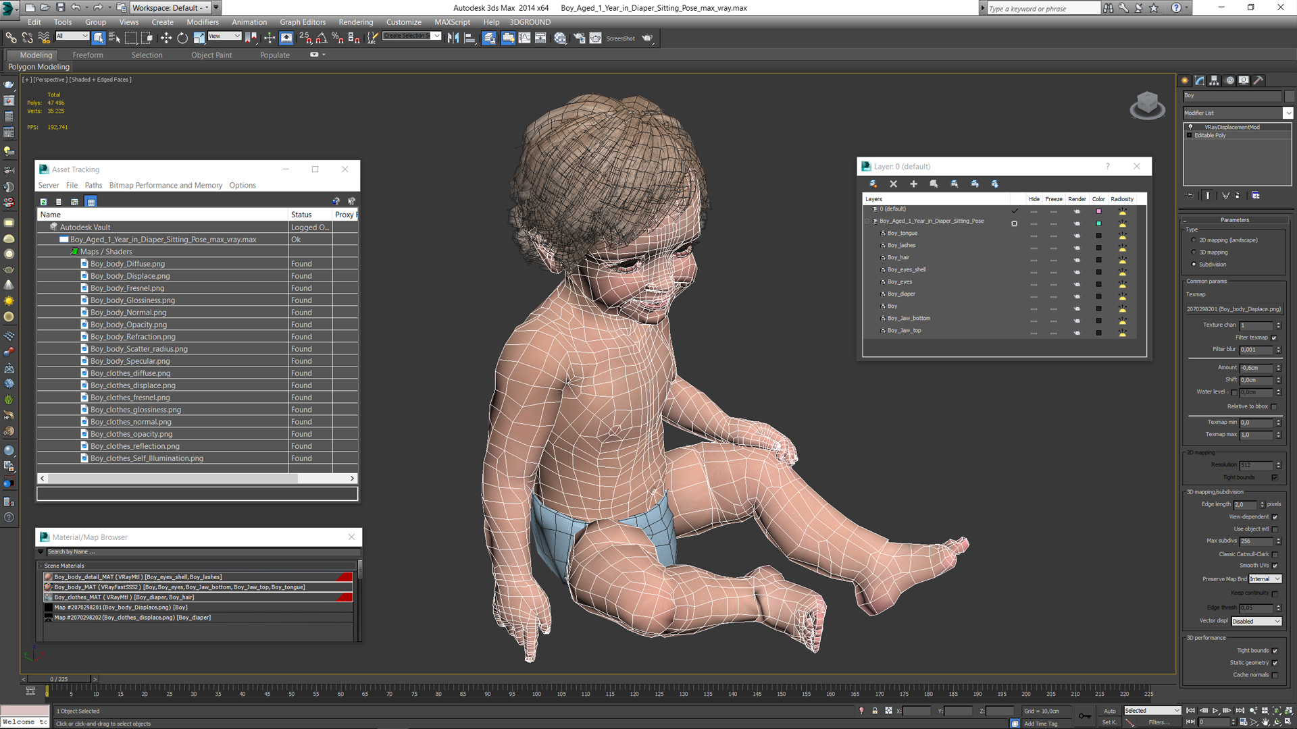Click the Mirror tool icon
Screen dimensions: 1297x729
point(453,38)
